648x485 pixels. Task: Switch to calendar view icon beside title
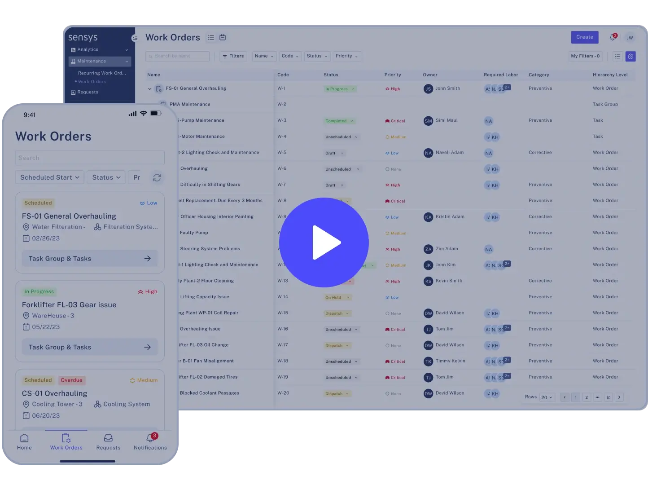pyautogui.click(x=223, y=37)
